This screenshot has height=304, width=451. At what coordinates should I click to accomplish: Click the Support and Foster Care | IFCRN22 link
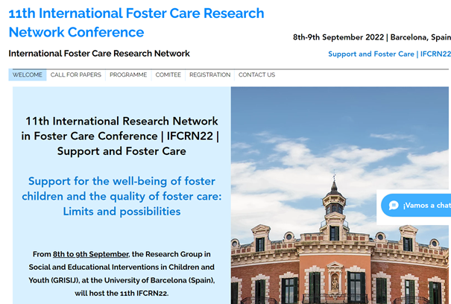coord(389,54)
